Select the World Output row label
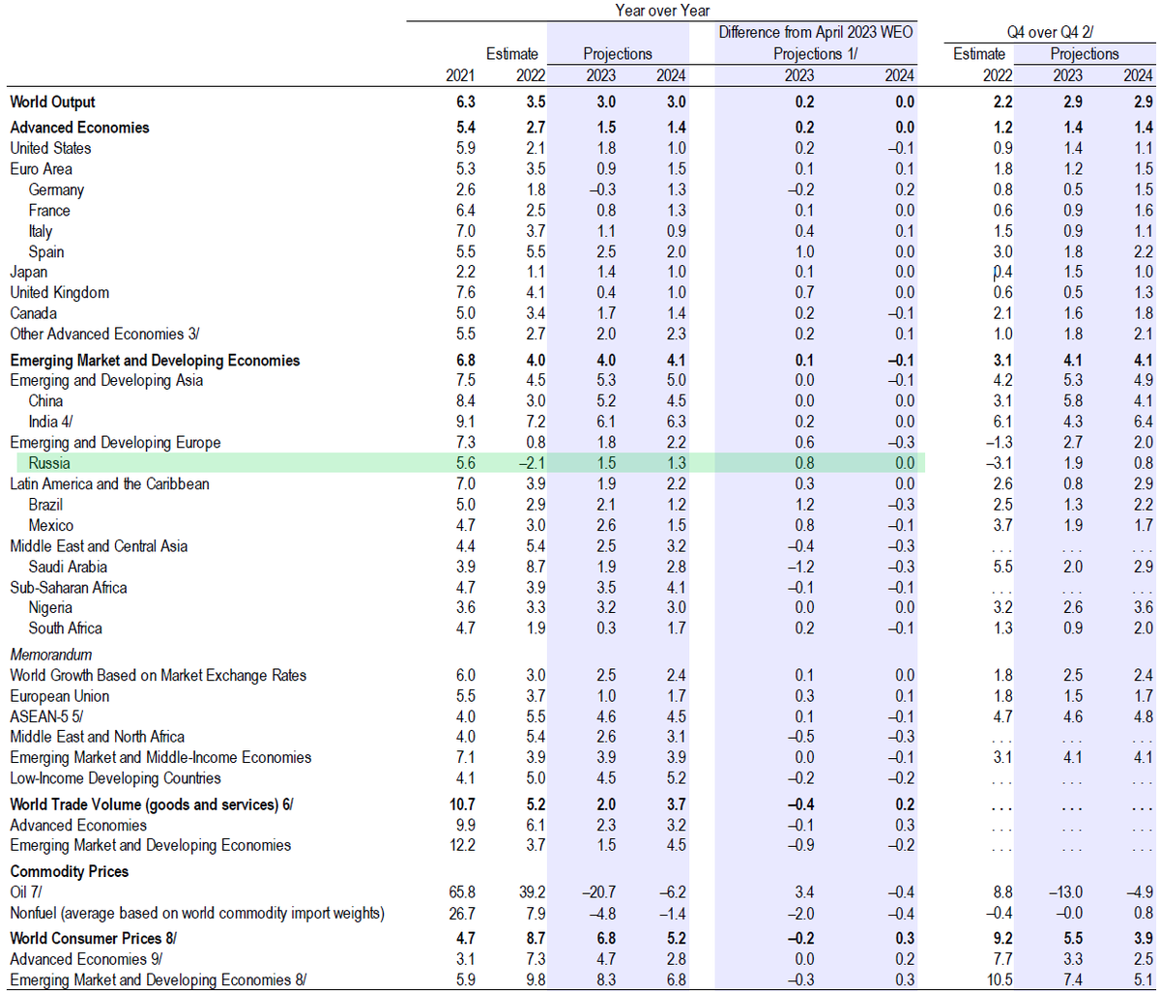 click(52, 102)
